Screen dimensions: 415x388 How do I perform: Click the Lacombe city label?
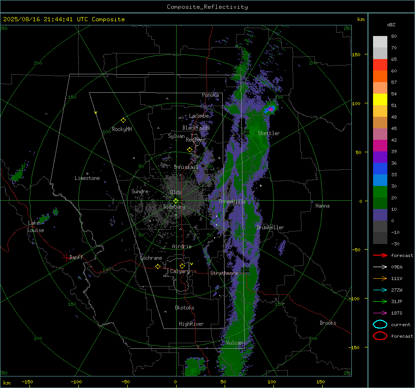(x=199, y=116)
